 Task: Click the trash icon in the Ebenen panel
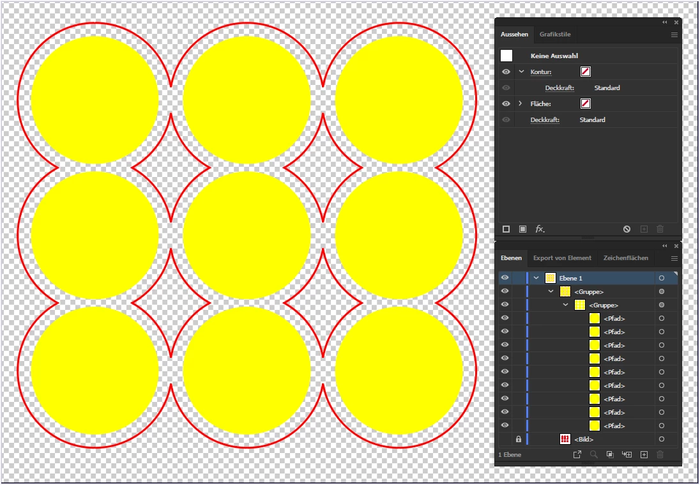(x=660, y=454)
